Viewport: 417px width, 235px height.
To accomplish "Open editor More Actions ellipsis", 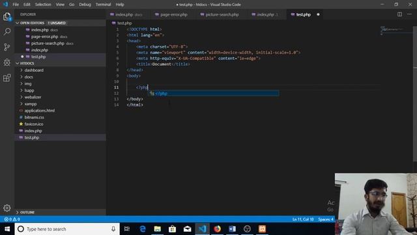I will tap(409, 14).
